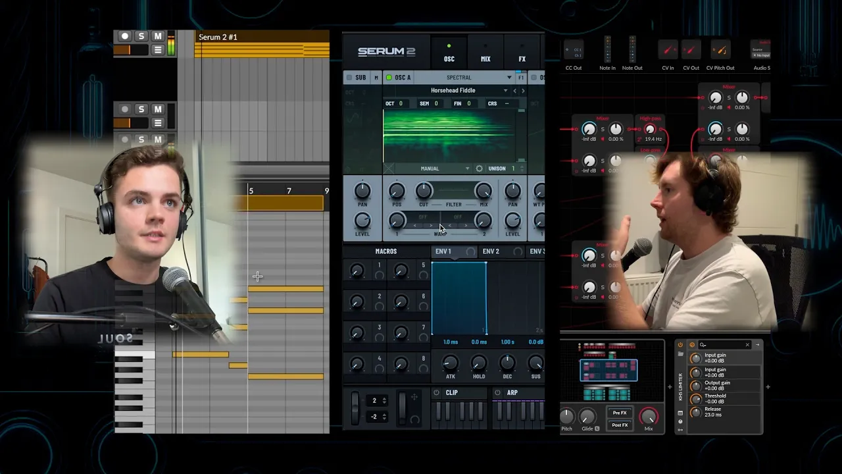Click plus icon right of KHS Limiter panel
842x474 pixels.
pos(768,387)
